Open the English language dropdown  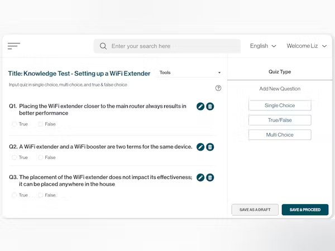[263, 46]
